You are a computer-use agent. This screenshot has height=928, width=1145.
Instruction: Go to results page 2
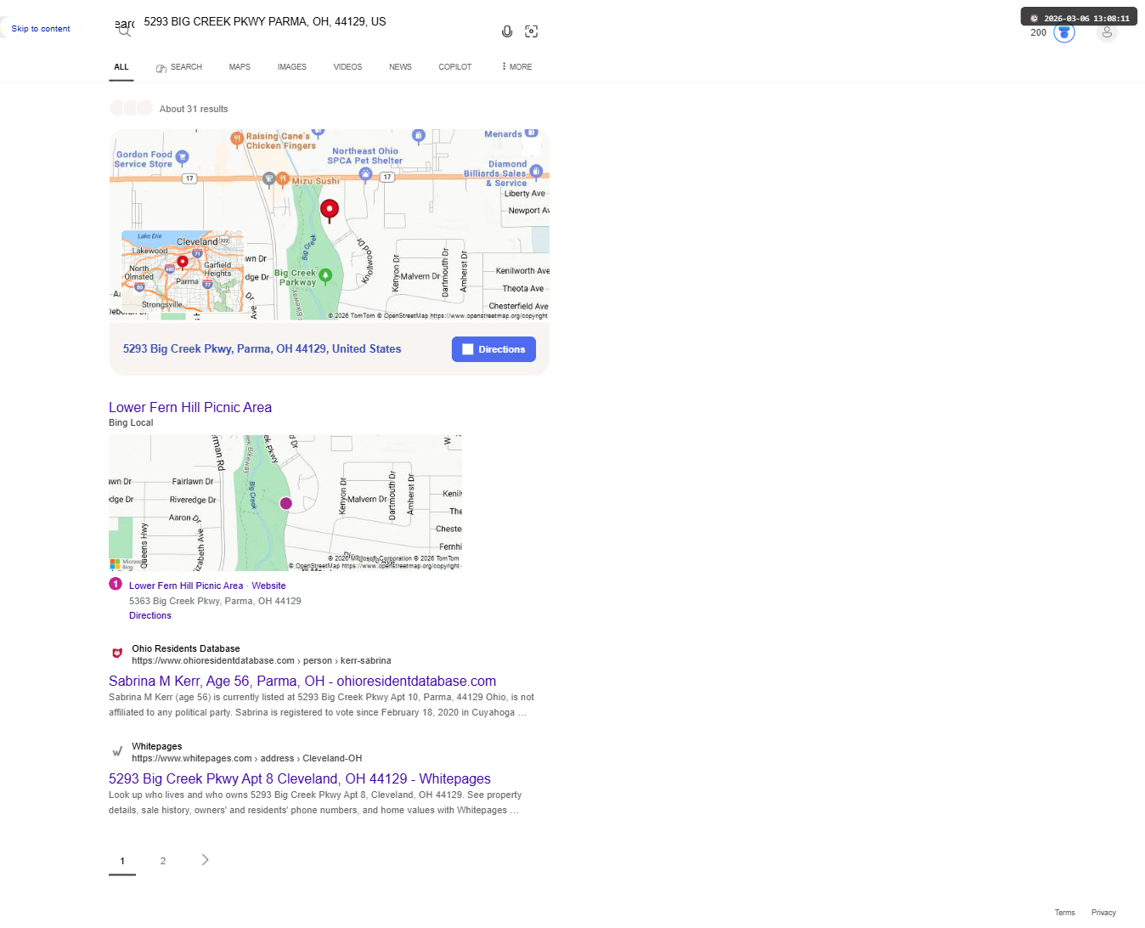(x=163, y=861)
